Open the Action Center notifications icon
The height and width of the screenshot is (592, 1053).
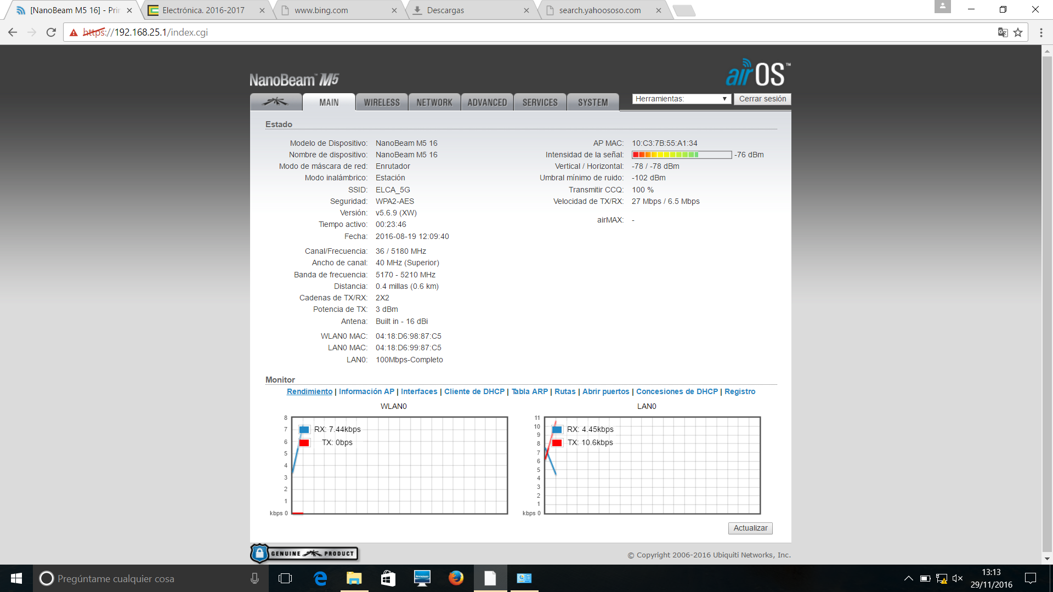pos(1031,578)
